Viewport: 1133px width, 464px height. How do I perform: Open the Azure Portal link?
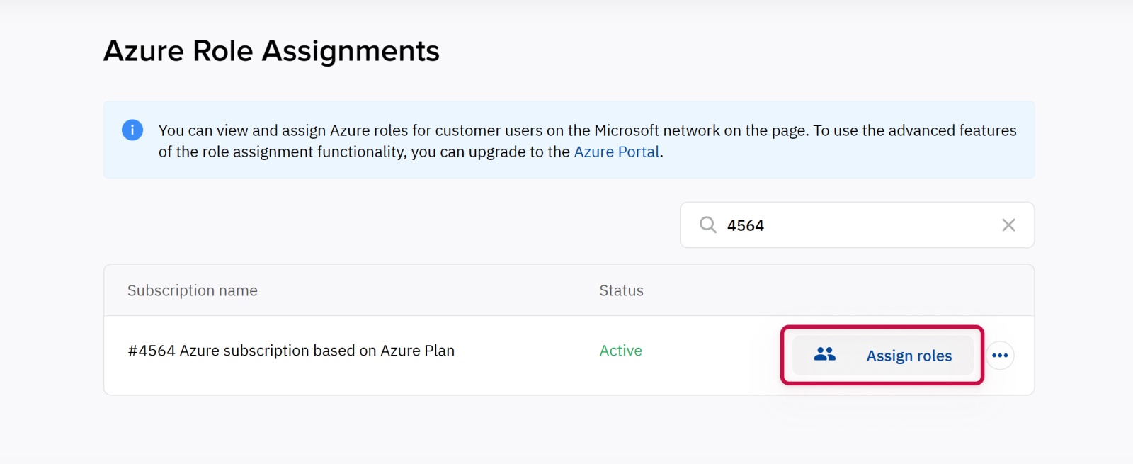[x=616, y=152]
